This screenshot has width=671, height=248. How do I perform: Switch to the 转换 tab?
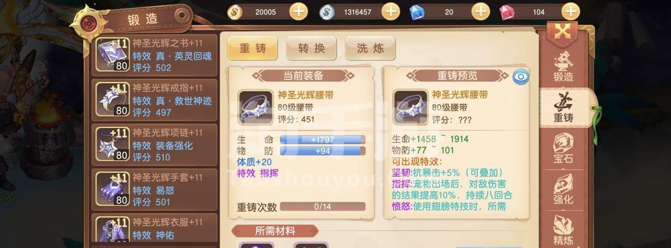click(x=311, y=48)
